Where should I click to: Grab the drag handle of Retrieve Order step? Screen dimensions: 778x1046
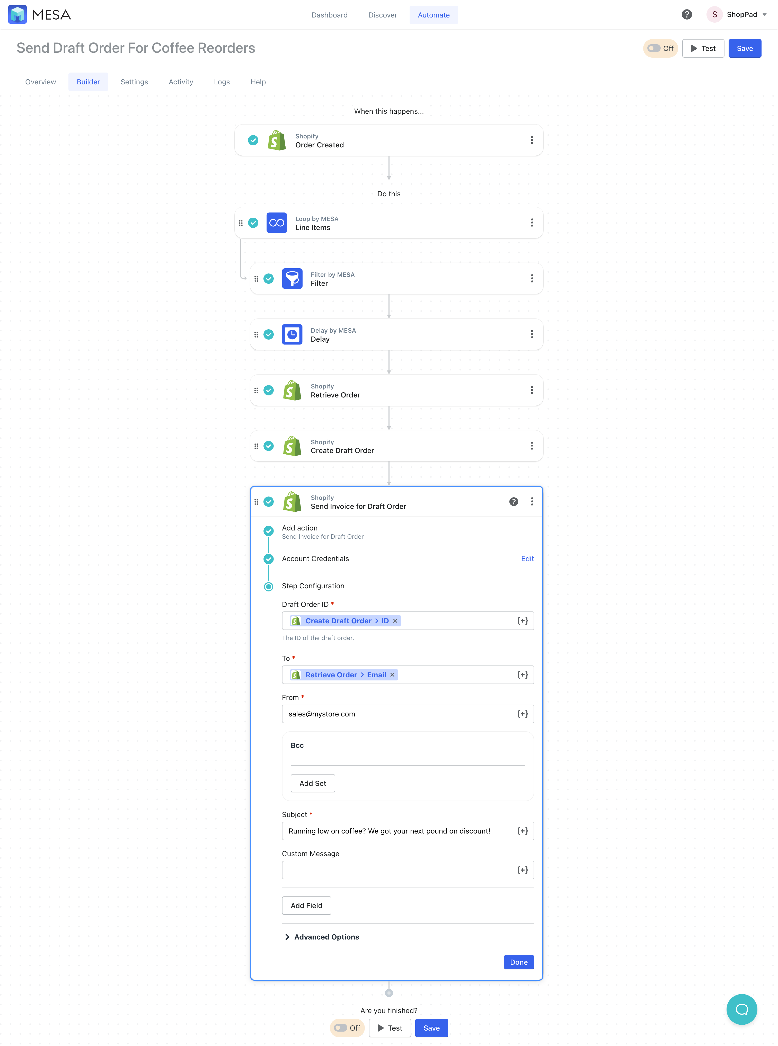coord(256,391)
